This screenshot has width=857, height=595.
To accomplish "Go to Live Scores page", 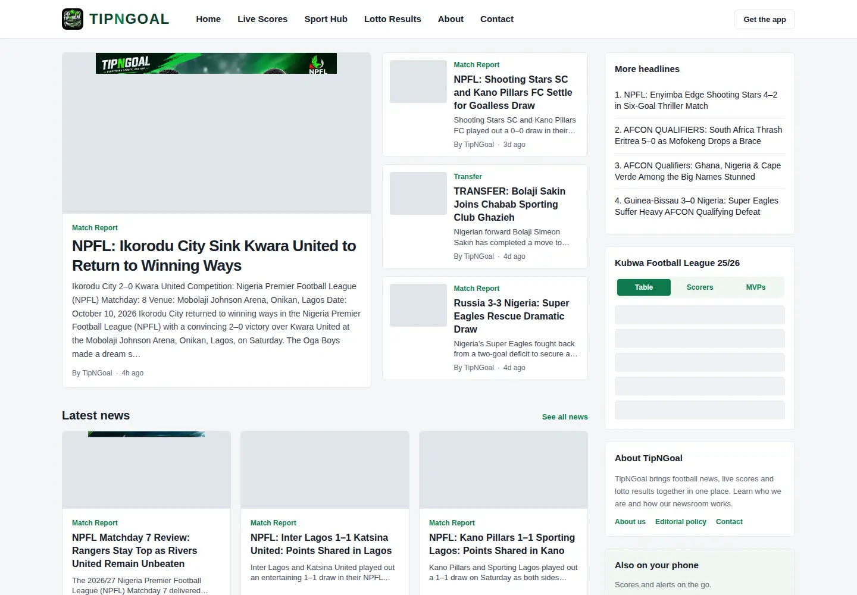I will click(x=262, y=19).
